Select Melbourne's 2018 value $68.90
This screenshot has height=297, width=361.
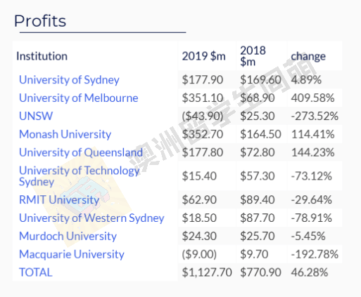(258, 98)
